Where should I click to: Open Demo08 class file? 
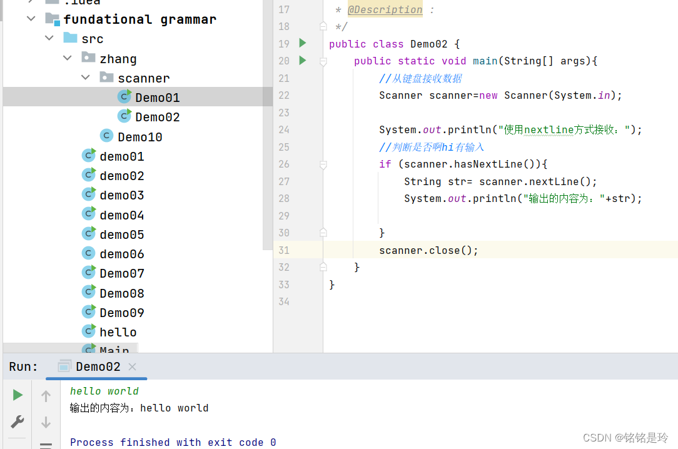(122, 293)
